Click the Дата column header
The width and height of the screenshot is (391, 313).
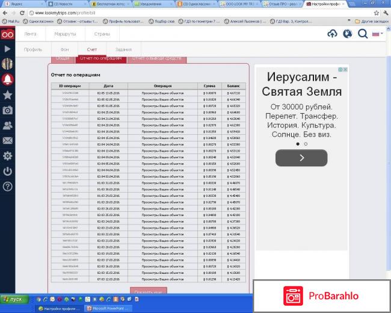[x=108, y=86]
